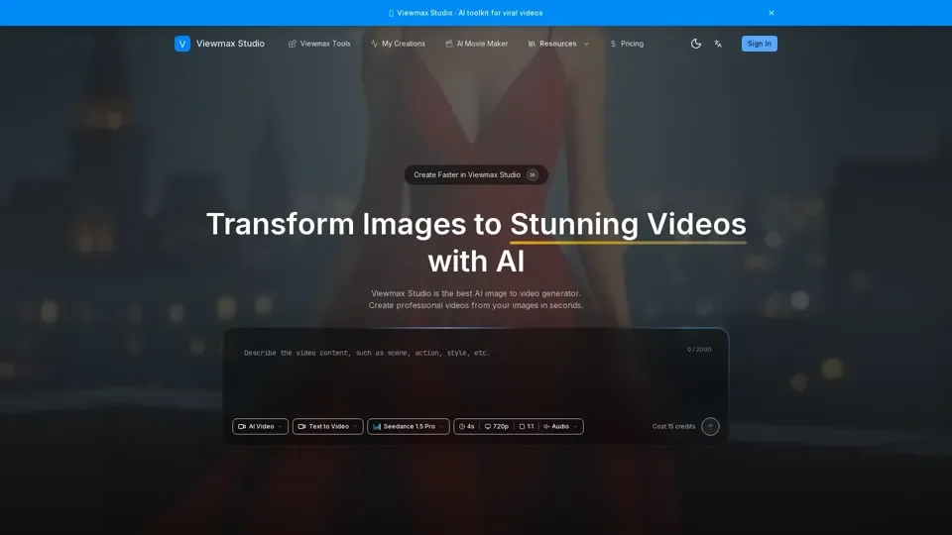This screenshot has height=535, width=952.
Task: Change the 4s duration setting
Action: pyautogui.click(x=467, y=426)
